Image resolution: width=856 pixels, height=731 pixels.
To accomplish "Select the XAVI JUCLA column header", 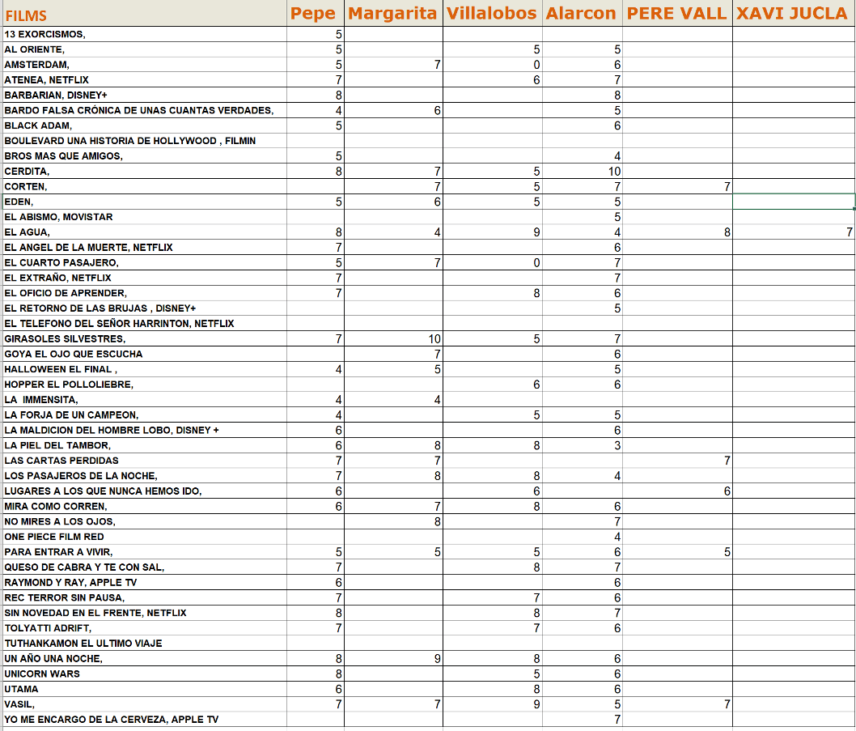I will pos(793,14).
